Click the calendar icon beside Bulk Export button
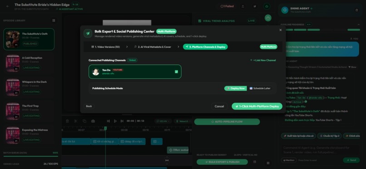This screenshot has height=169, width=366. (x=255, y=162)
